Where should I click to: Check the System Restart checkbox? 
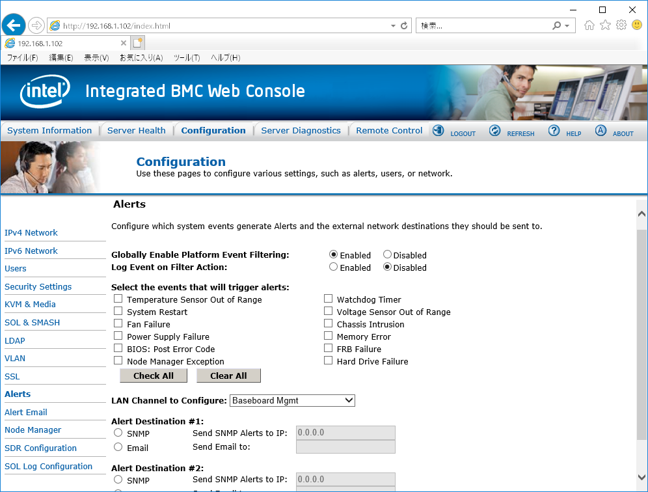point(118,311)
